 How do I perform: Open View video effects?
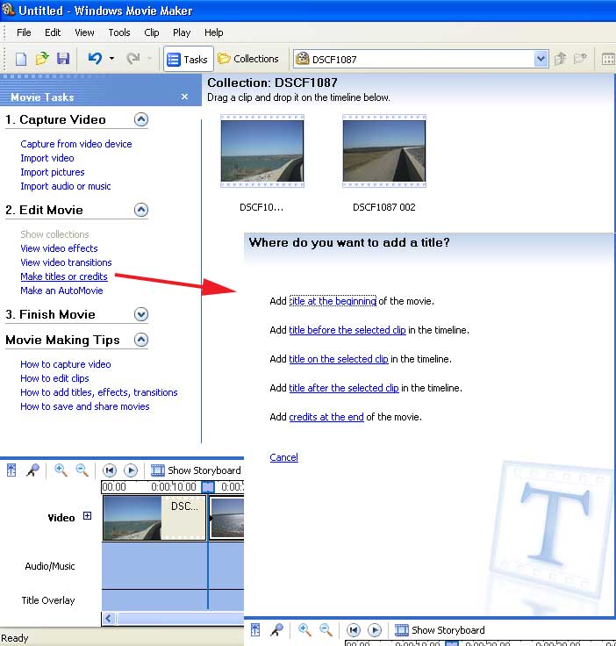click(59, 248)
